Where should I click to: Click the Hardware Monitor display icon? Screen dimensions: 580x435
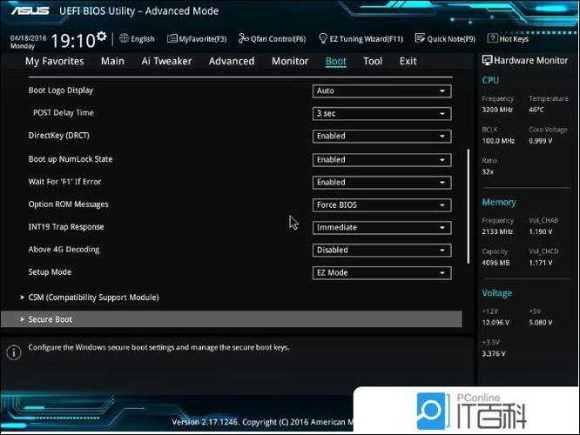(x=487, y=61)
